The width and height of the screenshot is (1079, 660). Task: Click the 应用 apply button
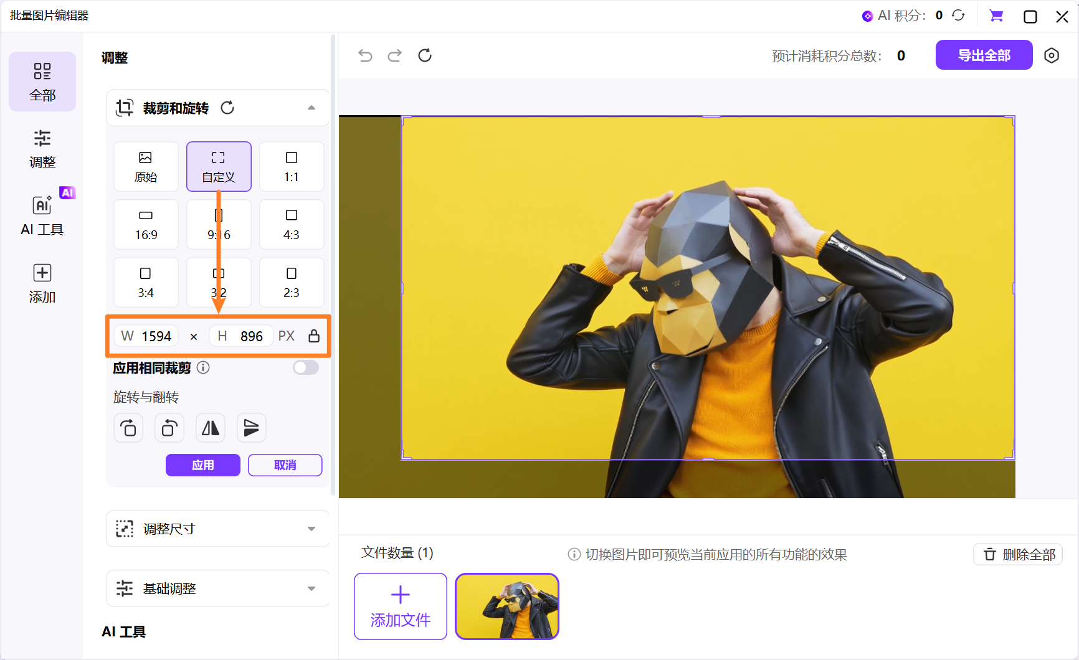202,465
